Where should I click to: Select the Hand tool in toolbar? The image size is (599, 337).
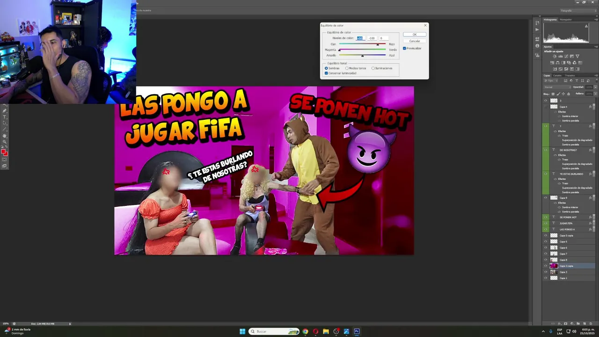(x=4, y=136)
